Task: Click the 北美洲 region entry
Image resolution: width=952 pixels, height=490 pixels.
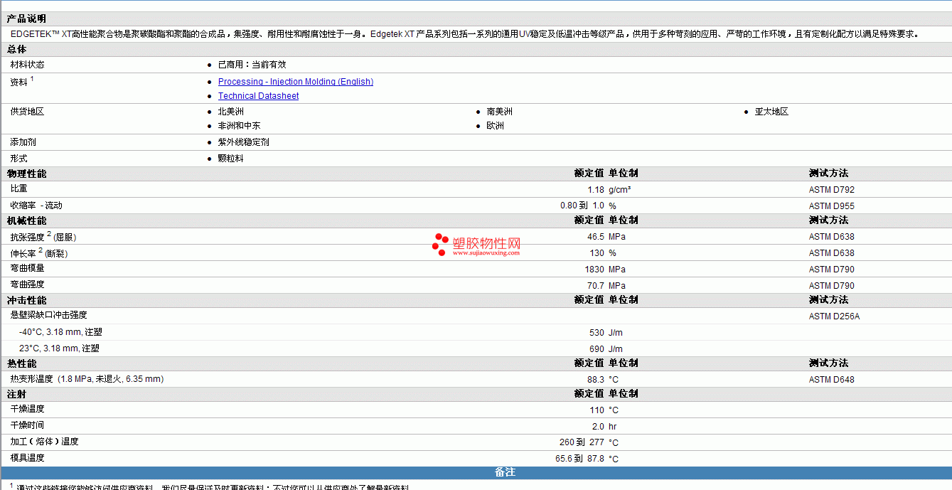Action: (x=231, y=112)
